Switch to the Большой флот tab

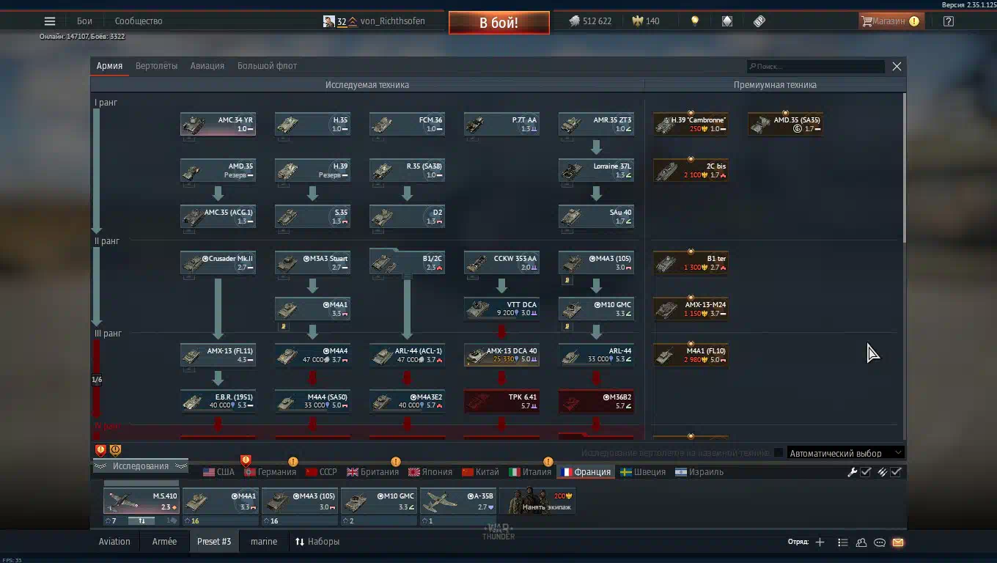click(x=267, y=66)
